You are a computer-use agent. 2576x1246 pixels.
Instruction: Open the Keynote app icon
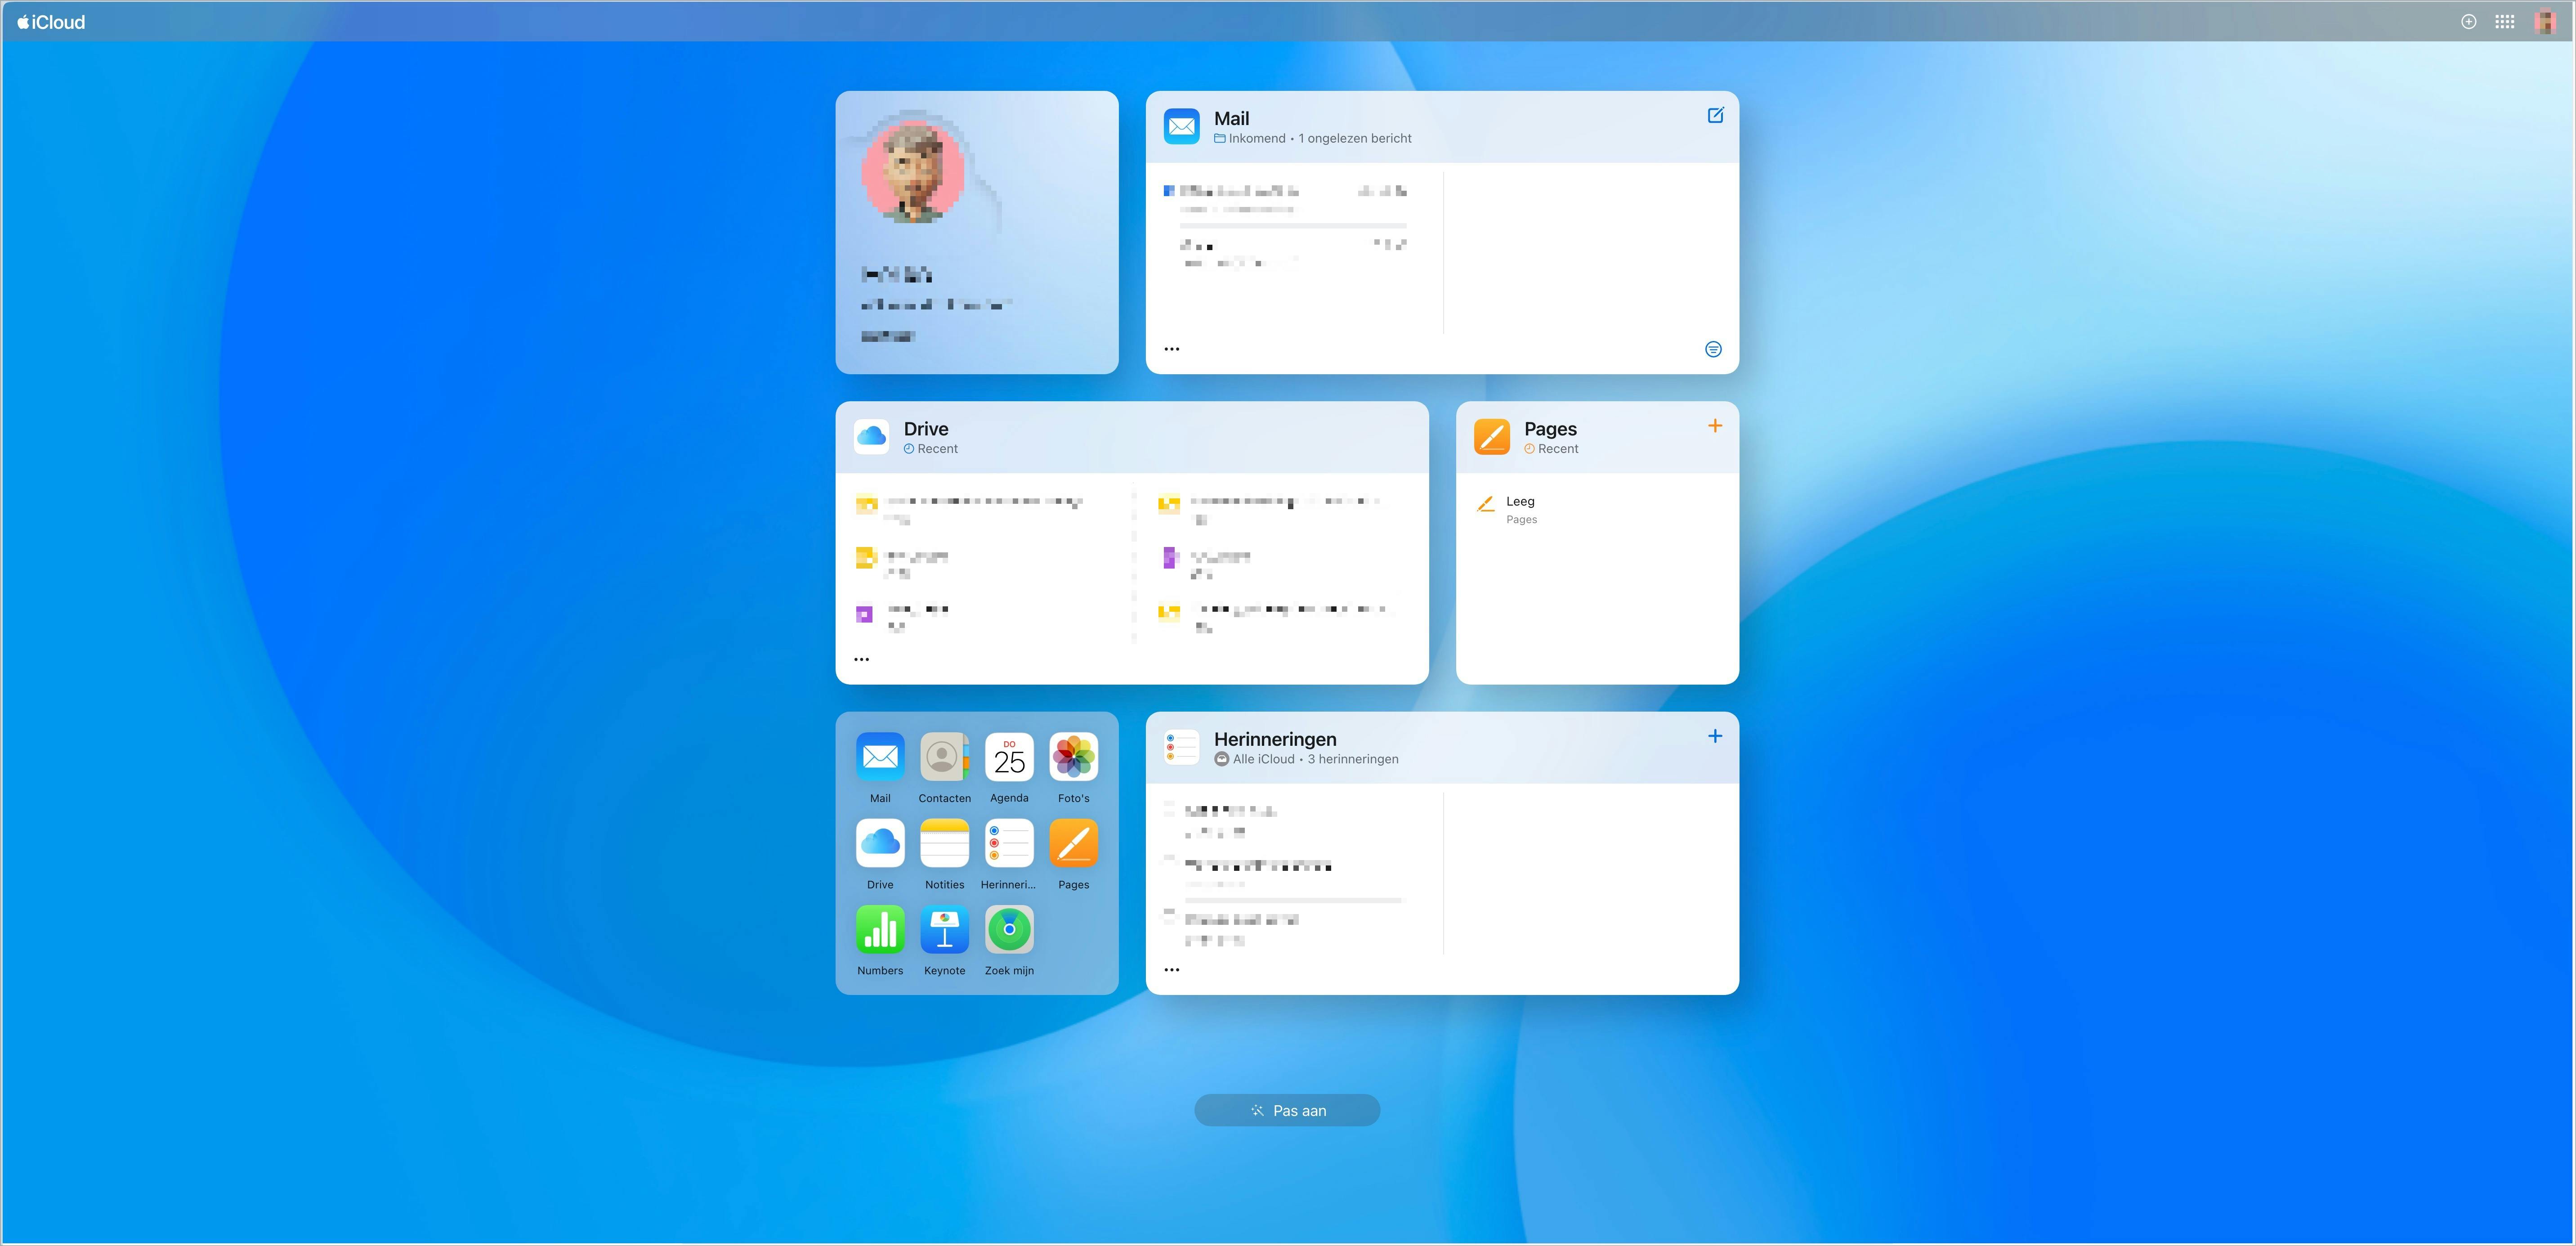click(x=944, y=930)
